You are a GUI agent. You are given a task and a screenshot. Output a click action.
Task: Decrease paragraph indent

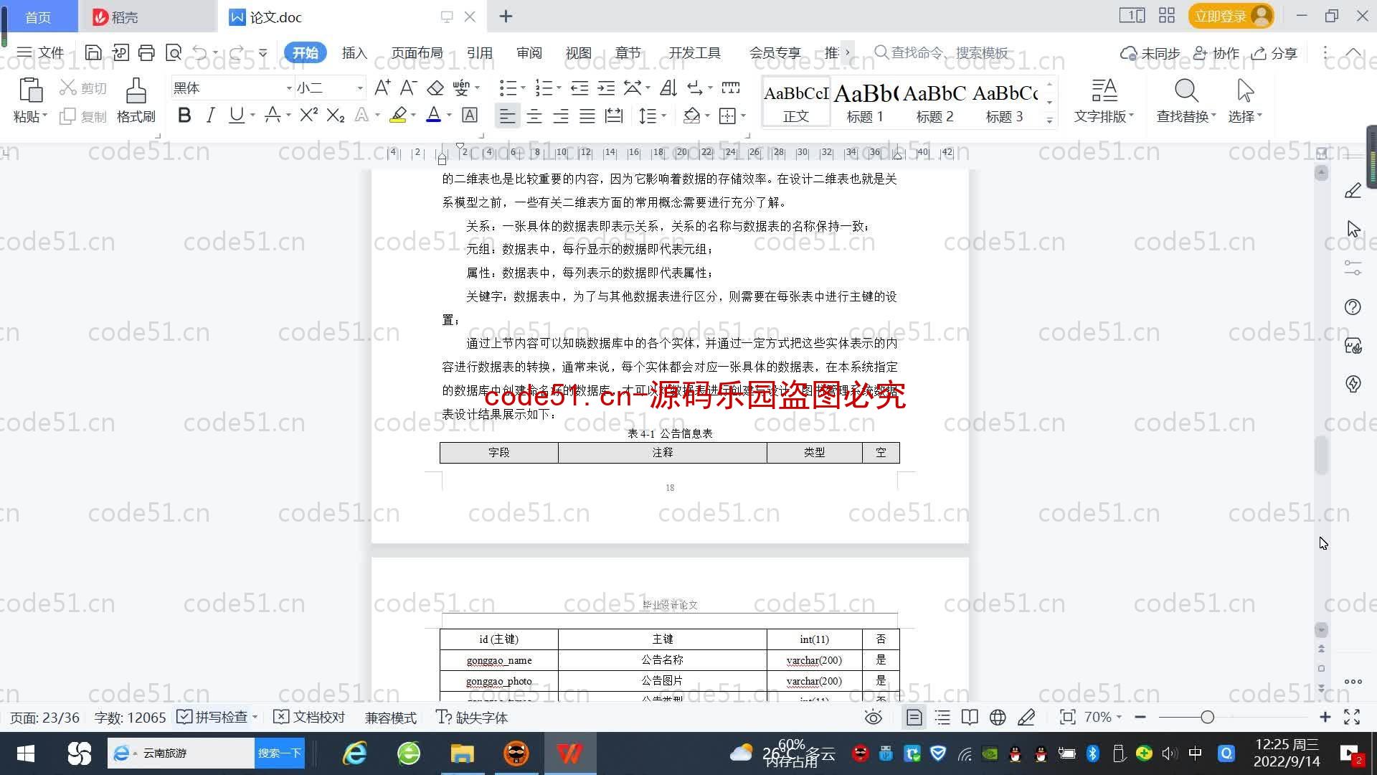[x=579, y=88]
